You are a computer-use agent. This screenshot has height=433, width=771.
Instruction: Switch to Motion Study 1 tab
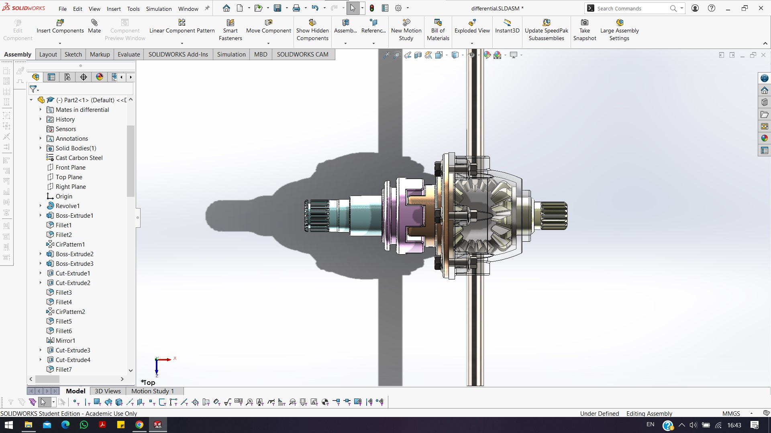(153, 391)
